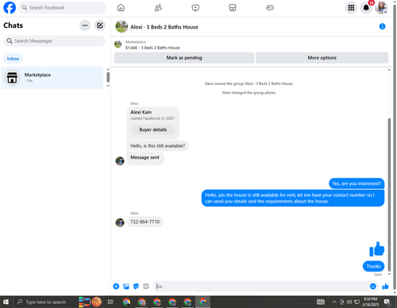The height and width of the screenshot is (308, 397).
Task: Open the emoji picker in composer
Action: (373, 287)
